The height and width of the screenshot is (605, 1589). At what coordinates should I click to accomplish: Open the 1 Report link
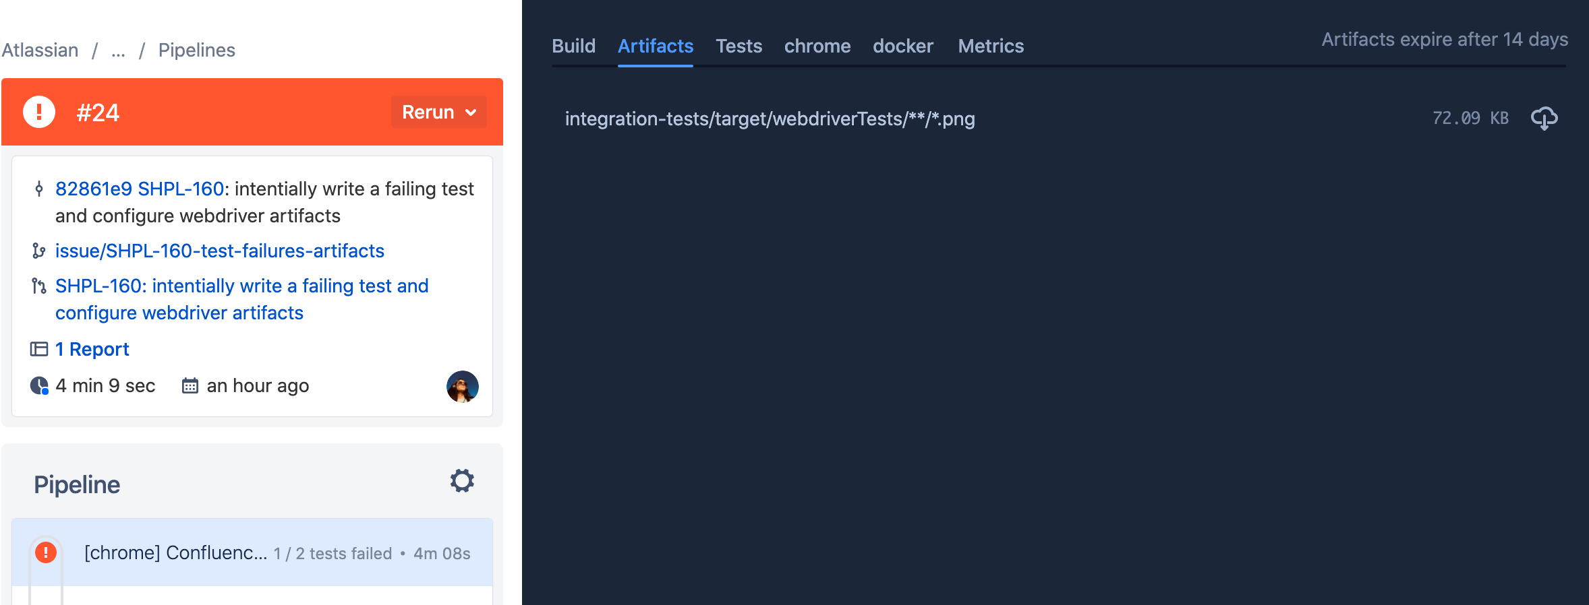pyautogui.click(x=92, y=349)
